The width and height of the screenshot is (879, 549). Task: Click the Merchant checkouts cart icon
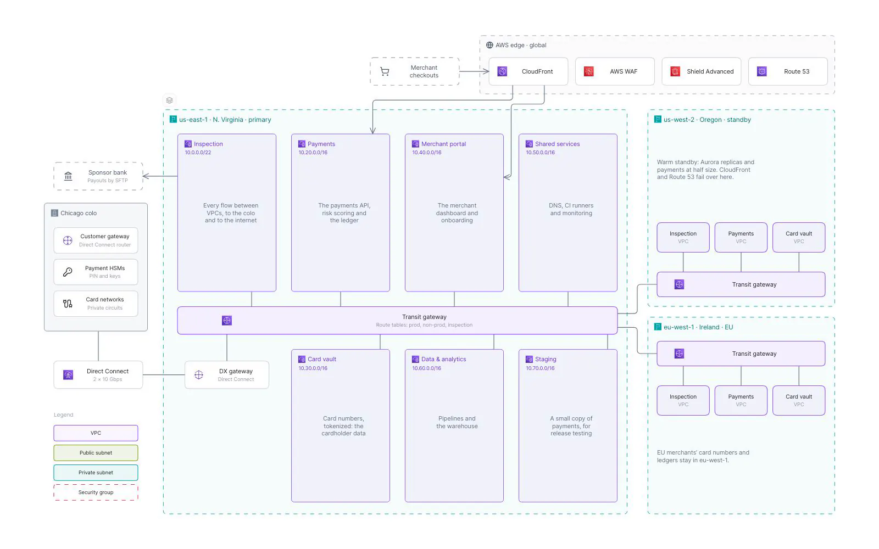tap(385, 71)
